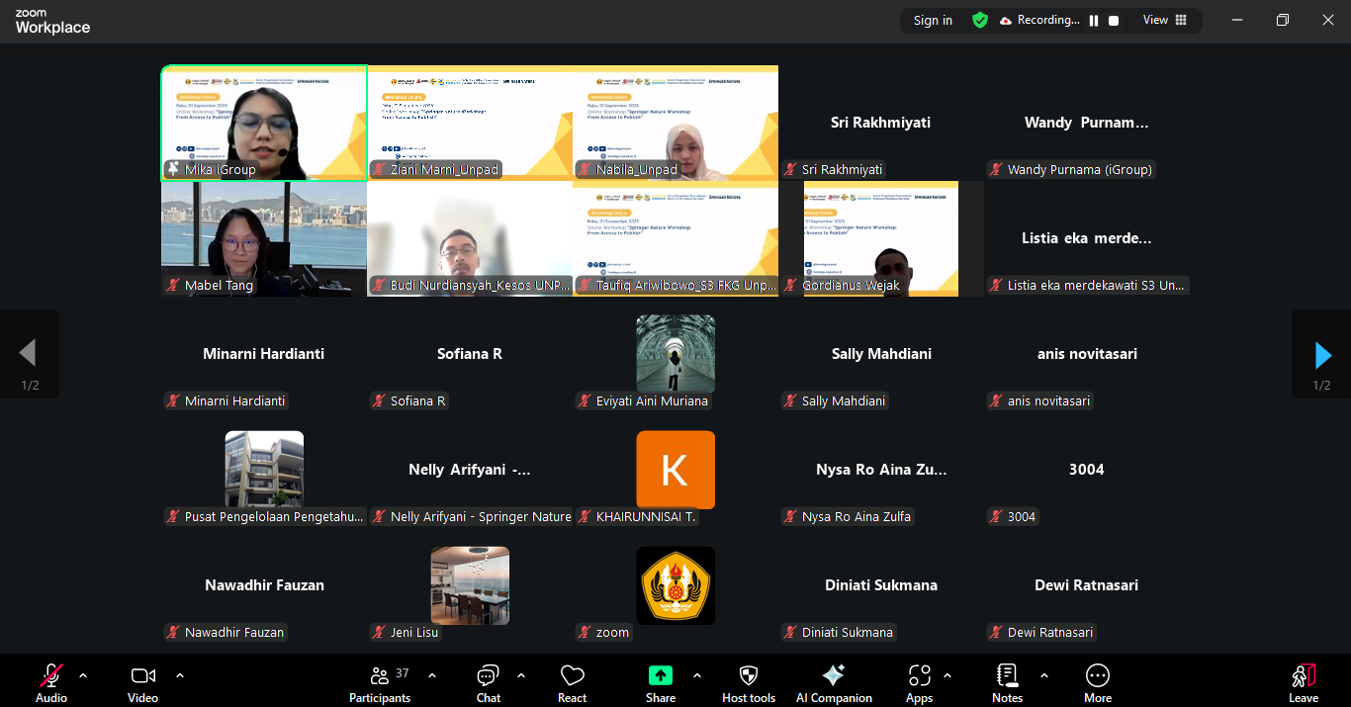The image size is (1351, 707).
Task: Click pin icon on Mika iGroup label
Action: pos(173,170)
